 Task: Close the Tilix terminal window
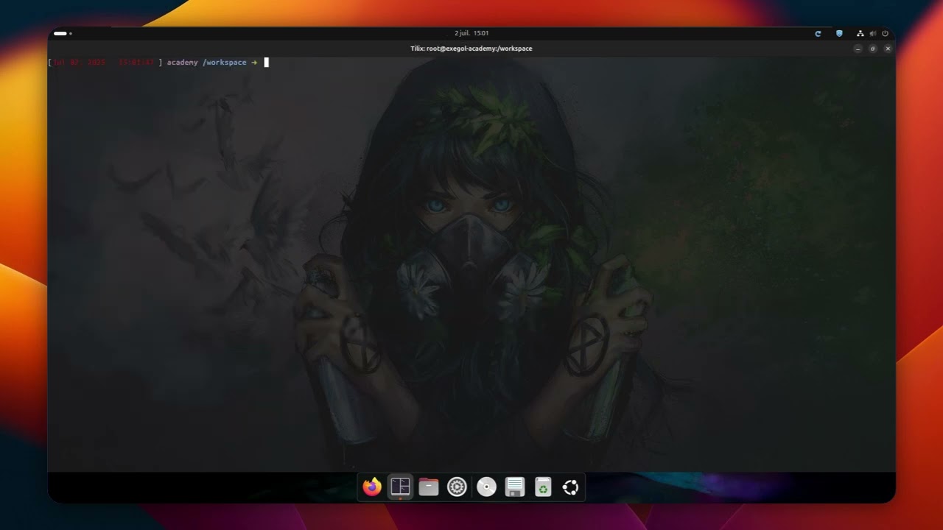[x=888, y=49]
